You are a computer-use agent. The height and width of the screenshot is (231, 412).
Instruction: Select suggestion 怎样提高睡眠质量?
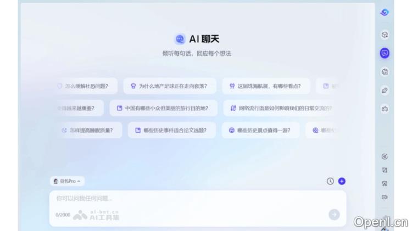(x=90, y=130)
